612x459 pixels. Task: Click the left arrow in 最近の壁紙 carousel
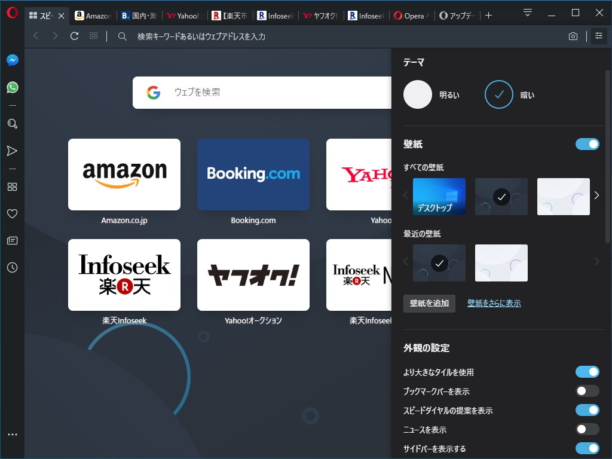pyautogui.click(x=406, y=261)
